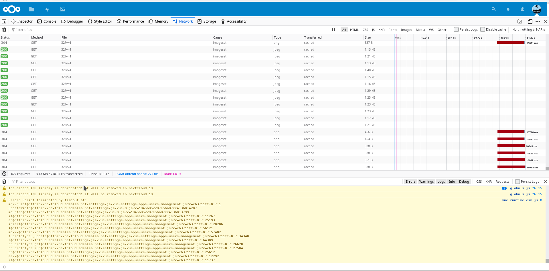Enter Responsive Design Mode
The image size is (549, 271).
530,21
